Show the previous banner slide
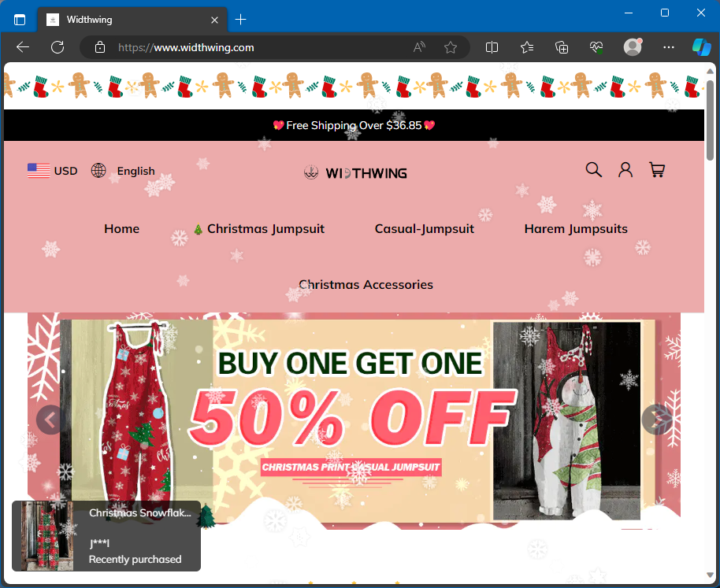This screenshot has height=588, width=720. 50,420
